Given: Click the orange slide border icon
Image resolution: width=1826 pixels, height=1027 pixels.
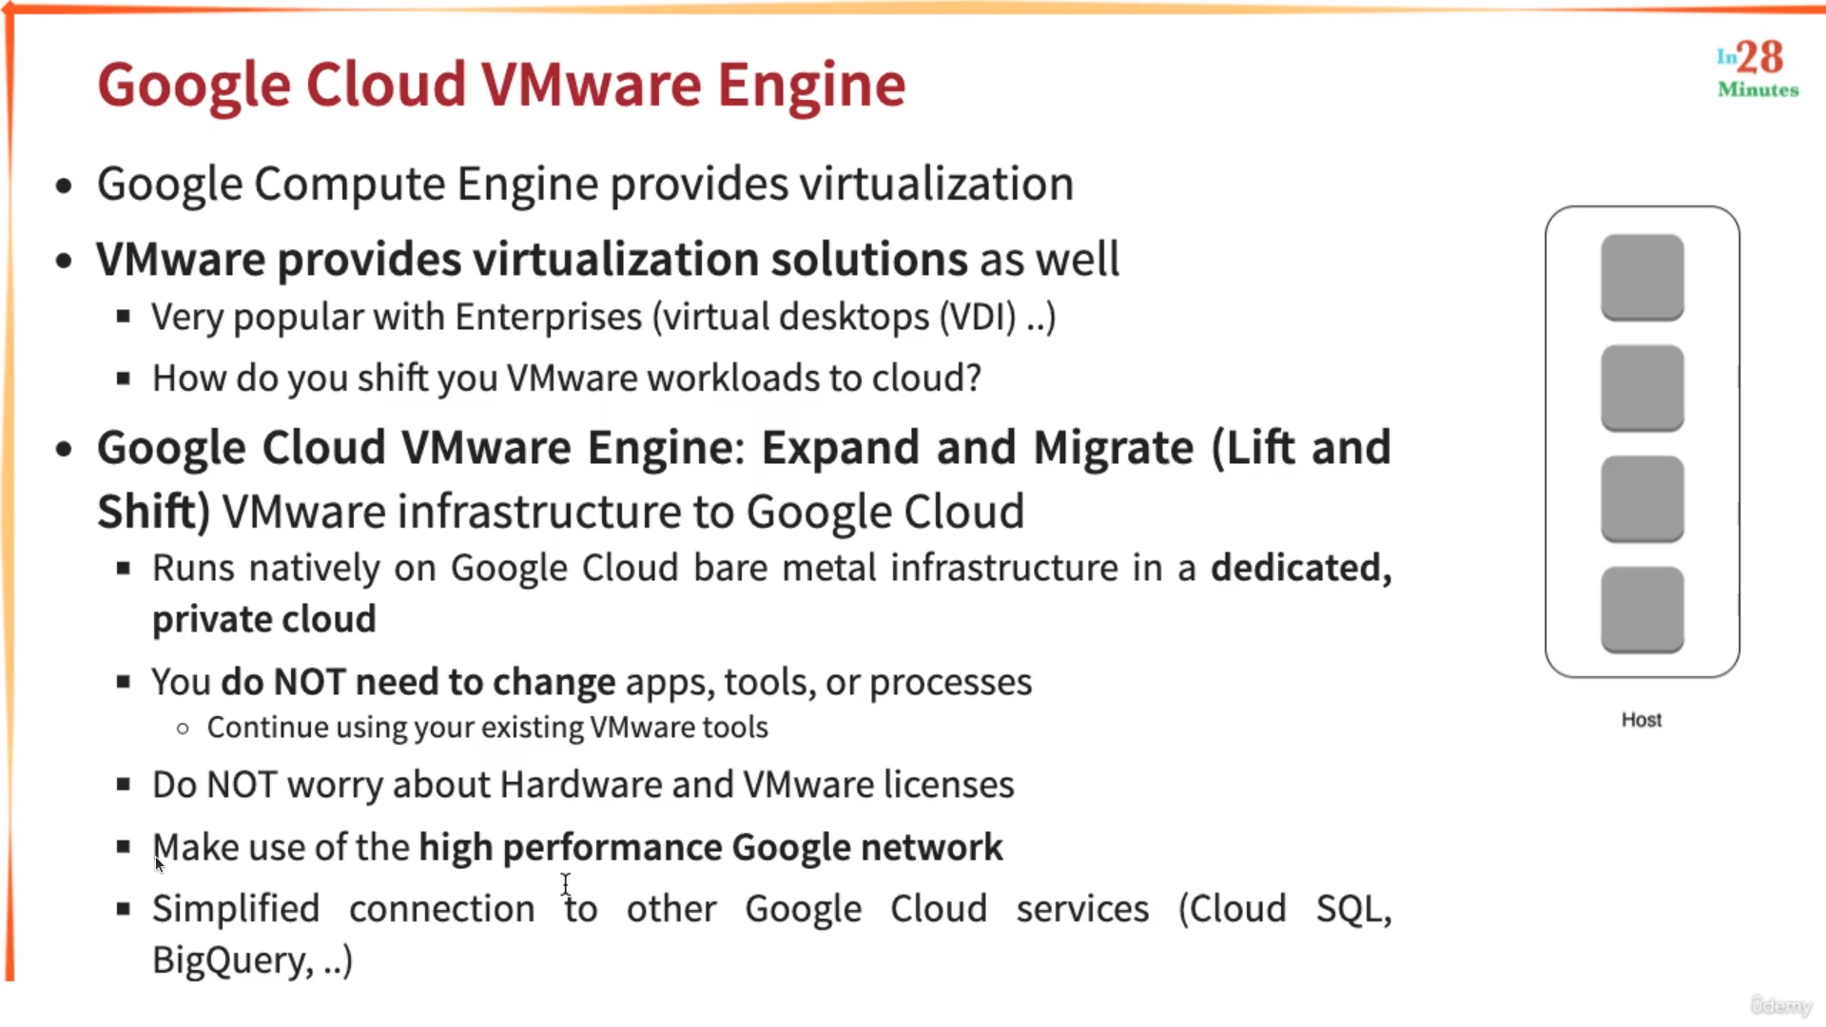Looking at the screenshot, I should 10,10.
